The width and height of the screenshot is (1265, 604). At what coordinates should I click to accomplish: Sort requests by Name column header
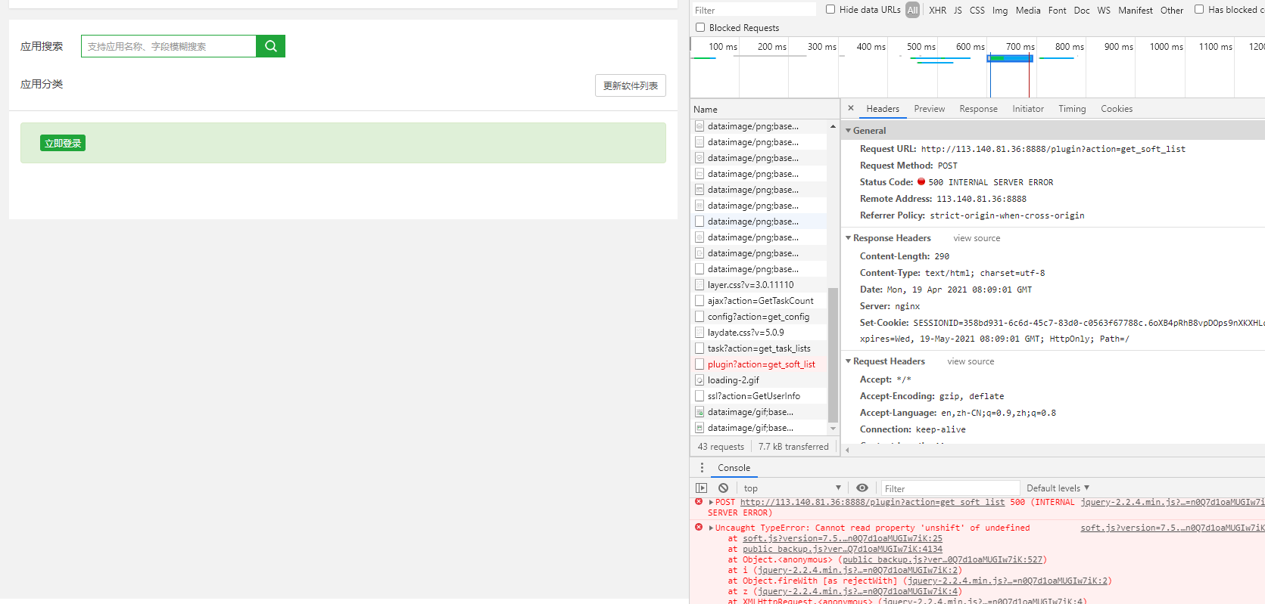coord(765,109)
